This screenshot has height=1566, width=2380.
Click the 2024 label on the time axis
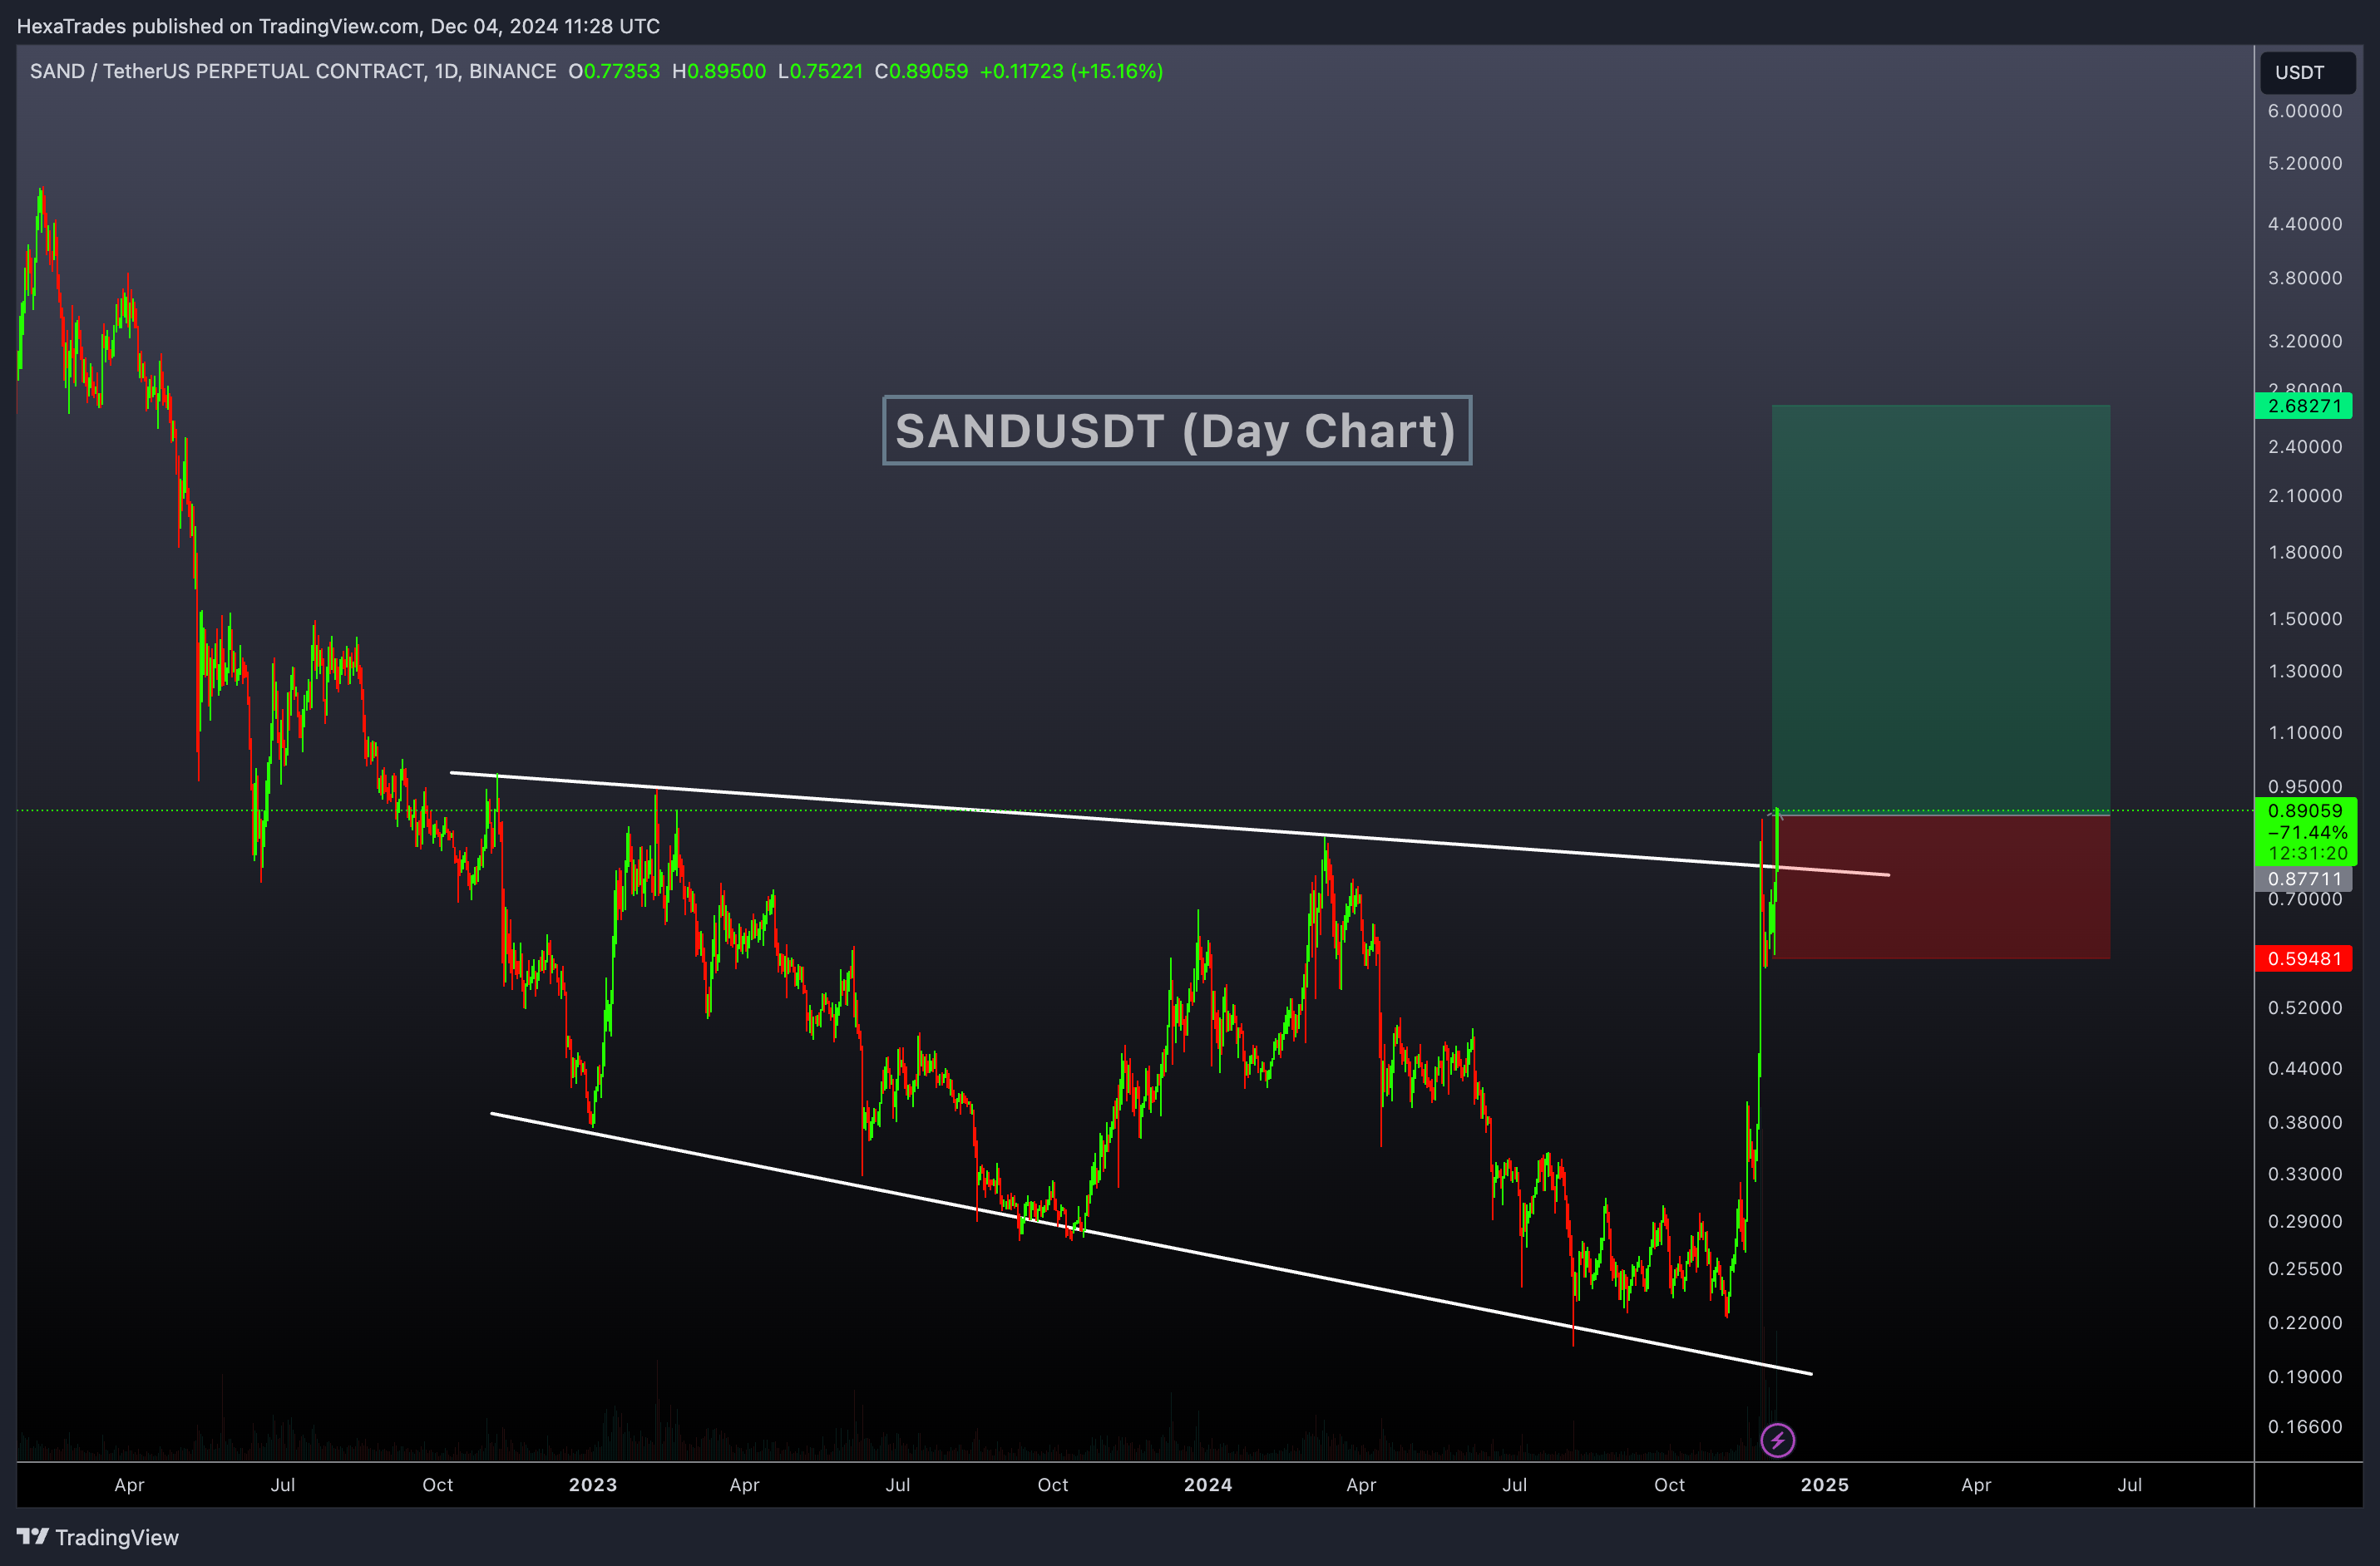1208,1484
